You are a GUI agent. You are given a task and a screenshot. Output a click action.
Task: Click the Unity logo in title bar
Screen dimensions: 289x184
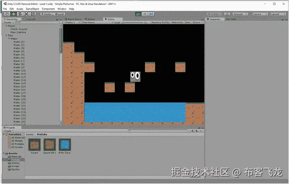pyautogui.click(x=5, y=4)
